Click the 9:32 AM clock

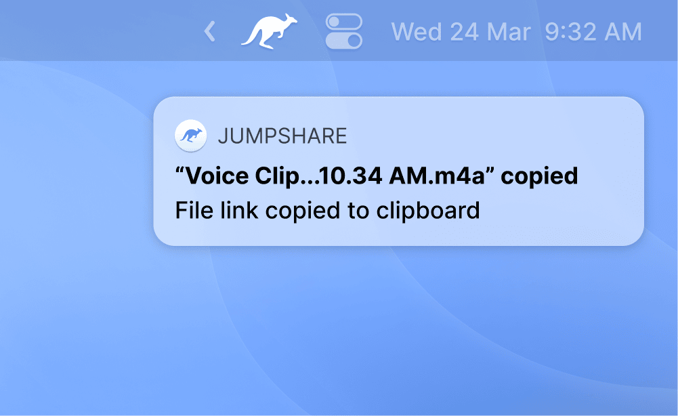(x=593, y=32)
